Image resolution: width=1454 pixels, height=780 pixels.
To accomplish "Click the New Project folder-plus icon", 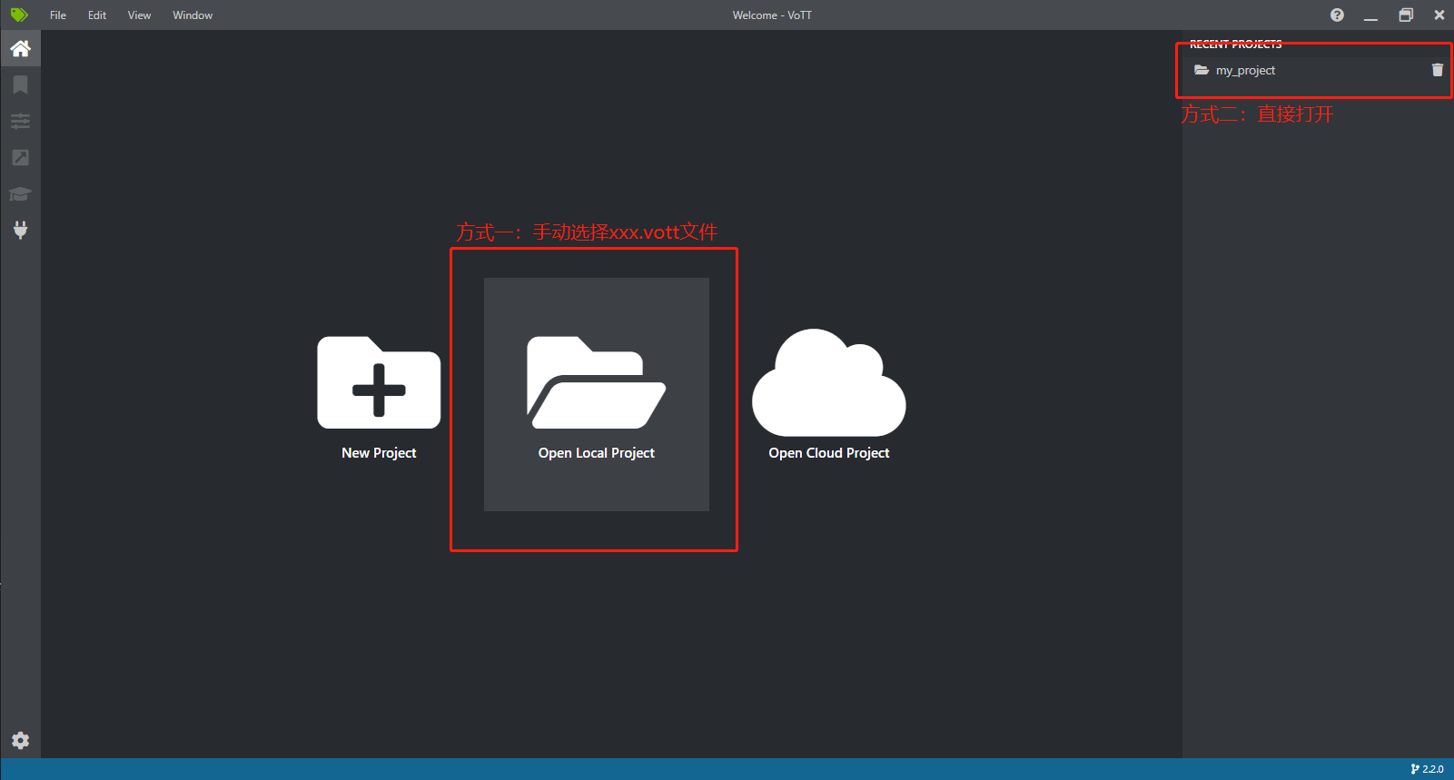I will pyautogui.click(x=379, y=382).
